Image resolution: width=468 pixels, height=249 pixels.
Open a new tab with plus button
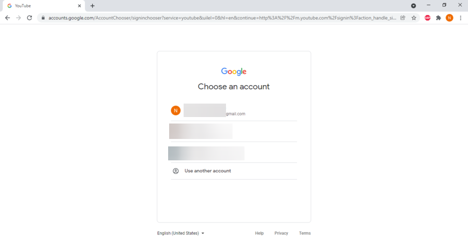(92, 6)
